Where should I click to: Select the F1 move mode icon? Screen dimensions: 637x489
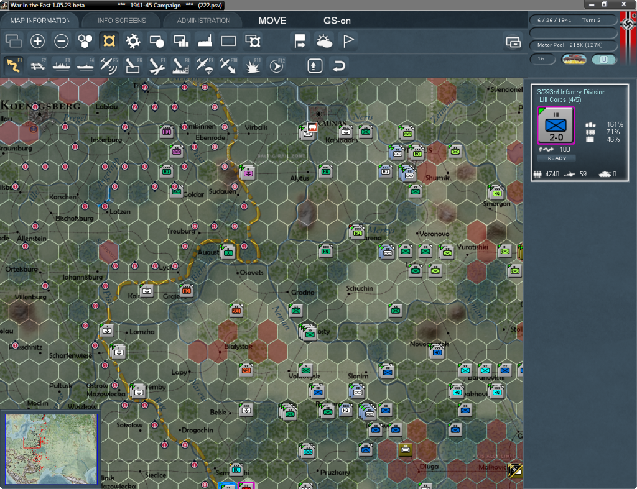(14, 65)
